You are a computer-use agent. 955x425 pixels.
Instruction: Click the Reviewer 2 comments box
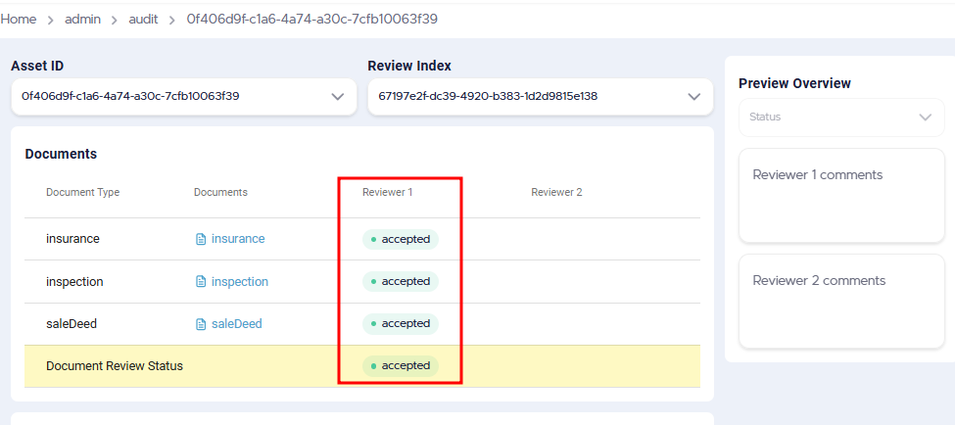[841, 302]
